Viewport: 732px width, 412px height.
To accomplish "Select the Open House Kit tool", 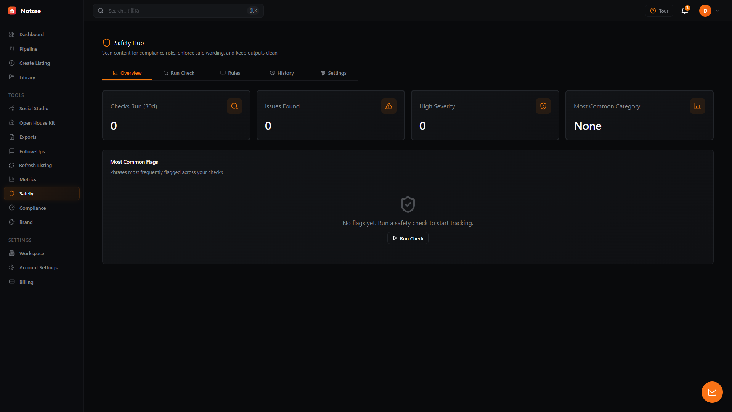I will (37, 123).
